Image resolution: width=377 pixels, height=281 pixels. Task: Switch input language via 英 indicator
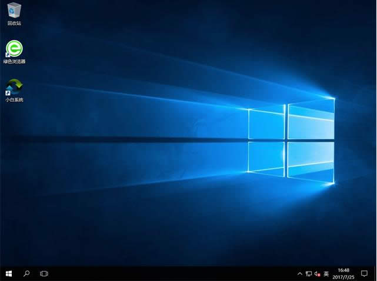326,273
